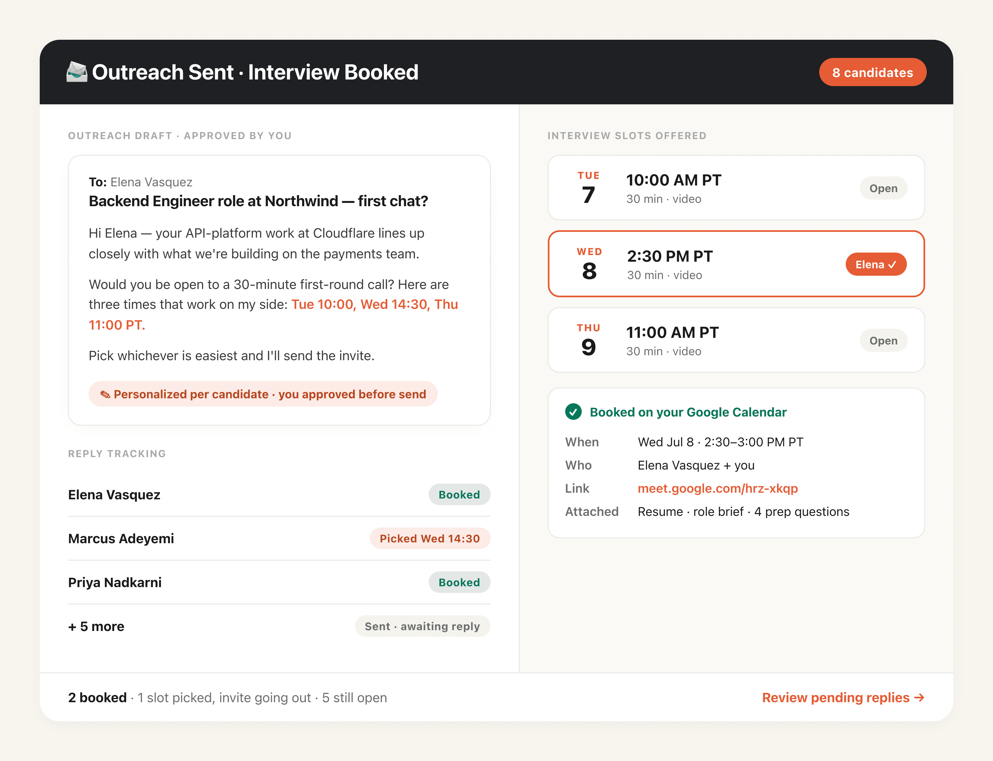This screenshot has width=993, height=761.
Task: Click the Outreach Sent · Interview Booked title
Action: [x=255, y=73]
